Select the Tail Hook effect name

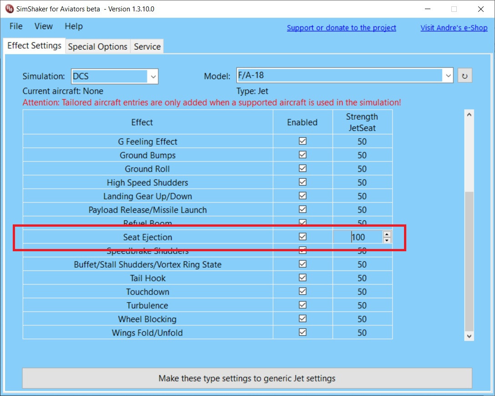147,278
